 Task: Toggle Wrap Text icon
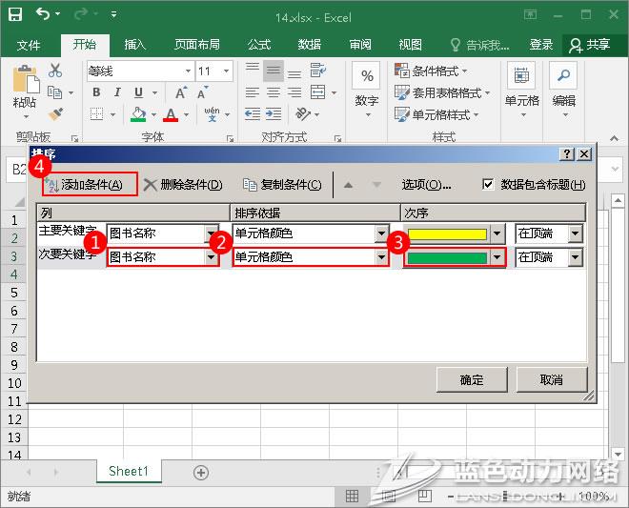coord(318,71)
